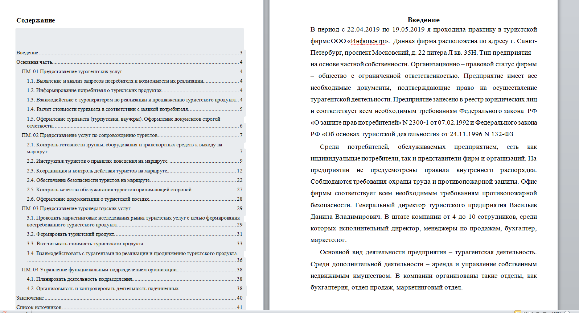Screen dimensions: 579x313
Task: Click the word 'маркетолог' ending the second paragraph
Action: pos(327,240)
